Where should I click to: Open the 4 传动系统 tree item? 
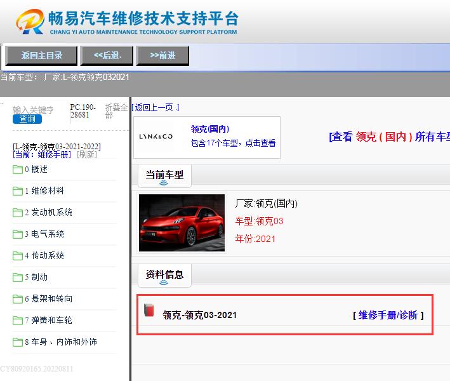tap(44, 255)
